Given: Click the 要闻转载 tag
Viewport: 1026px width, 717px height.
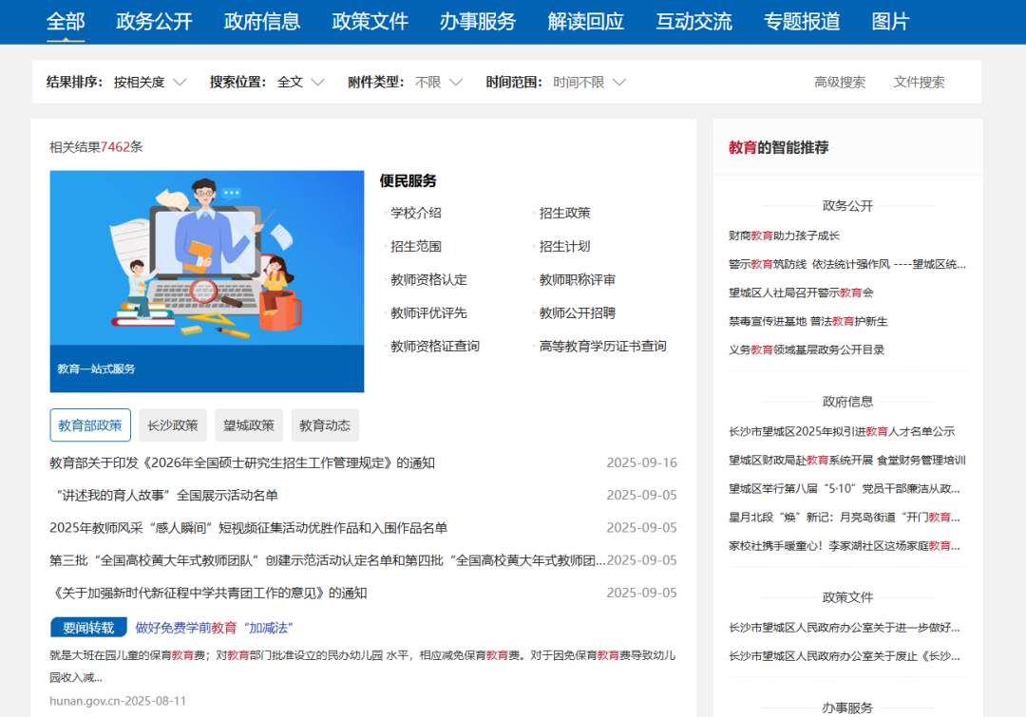Looking at the screenshot, I should click(x=88, y=628).
